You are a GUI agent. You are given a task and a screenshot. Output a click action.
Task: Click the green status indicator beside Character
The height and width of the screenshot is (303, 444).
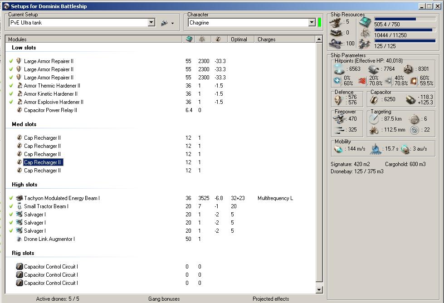(319, 22)
